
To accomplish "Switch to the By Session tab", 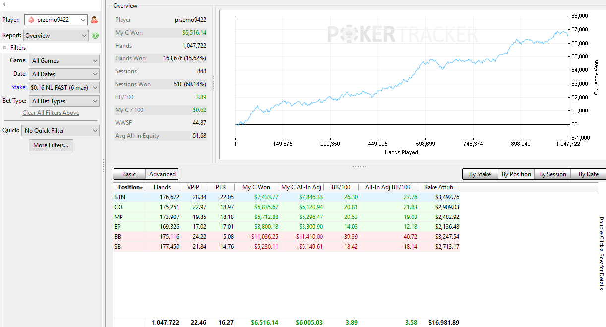I will 552,174.
